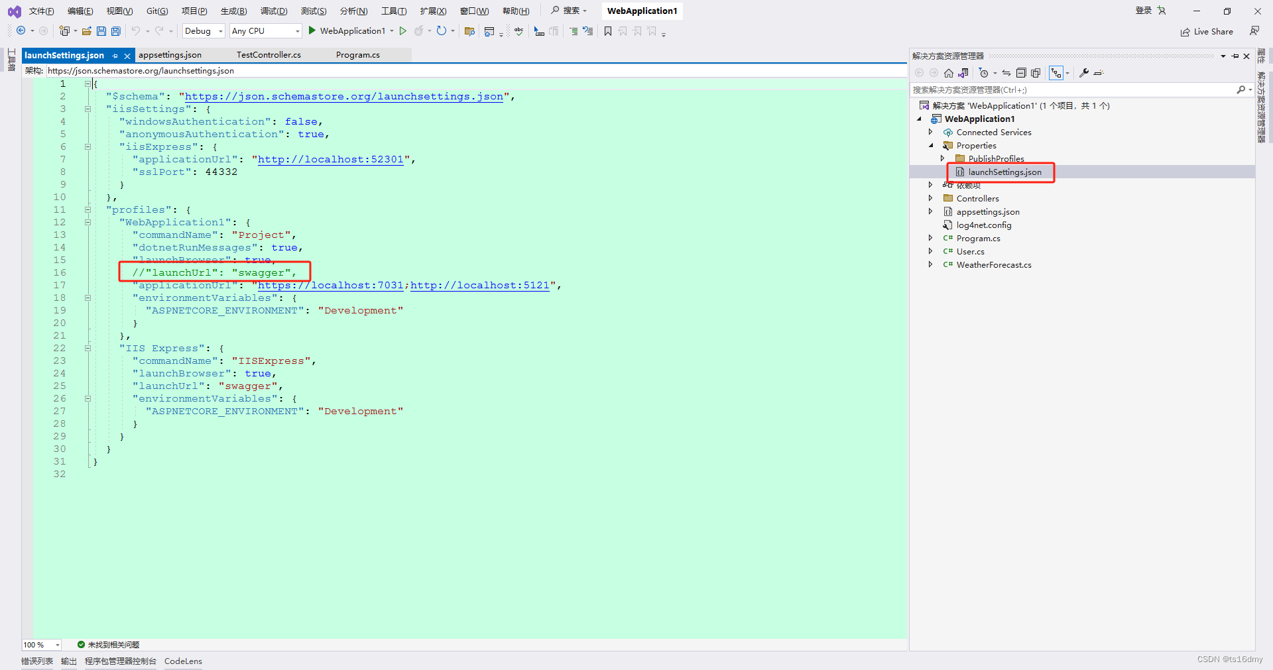Viewport: 1273px width, 670px height.
Task: Save the current file with the floppy icon
Action: tap(101, 31)
